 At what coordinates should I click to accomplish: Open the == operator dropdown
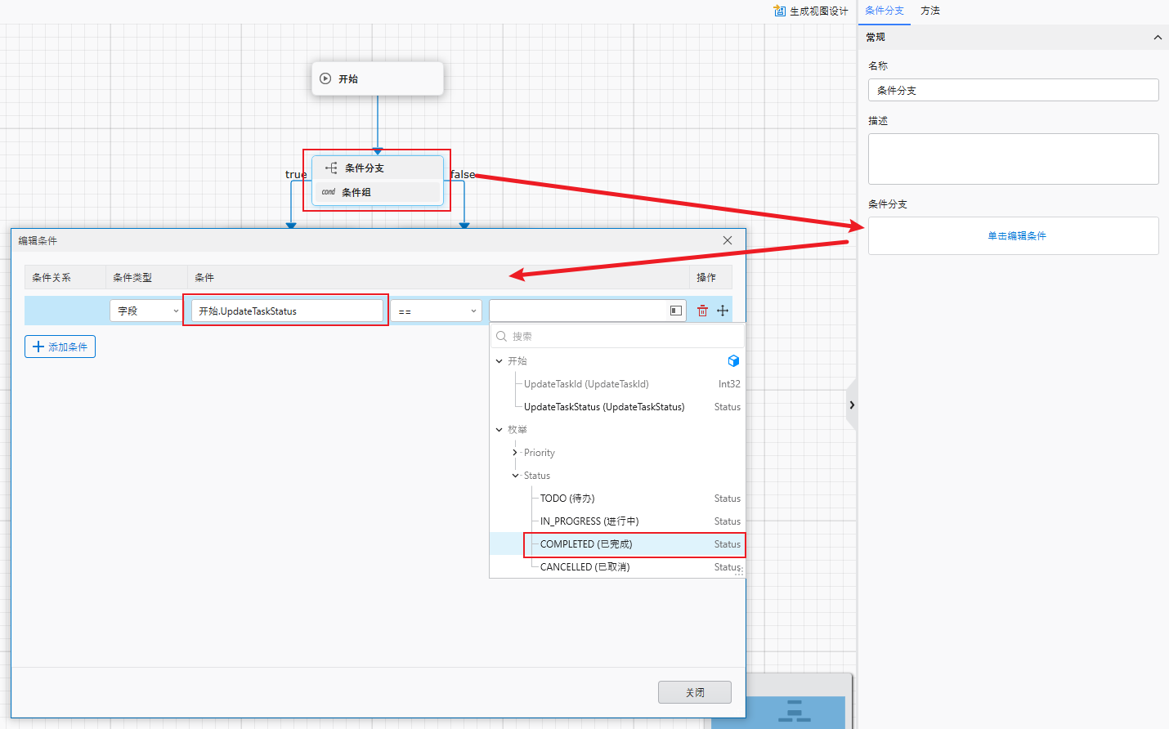[436, 311]
